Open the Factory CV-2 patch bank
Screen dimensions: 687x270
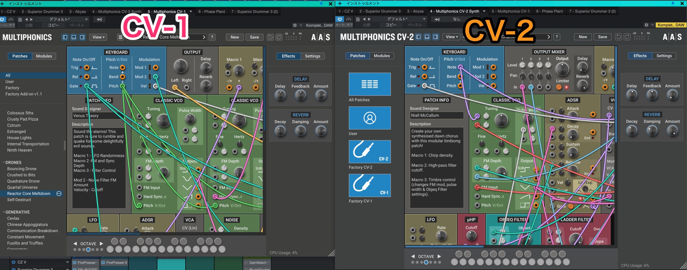[x=370, y=152]
